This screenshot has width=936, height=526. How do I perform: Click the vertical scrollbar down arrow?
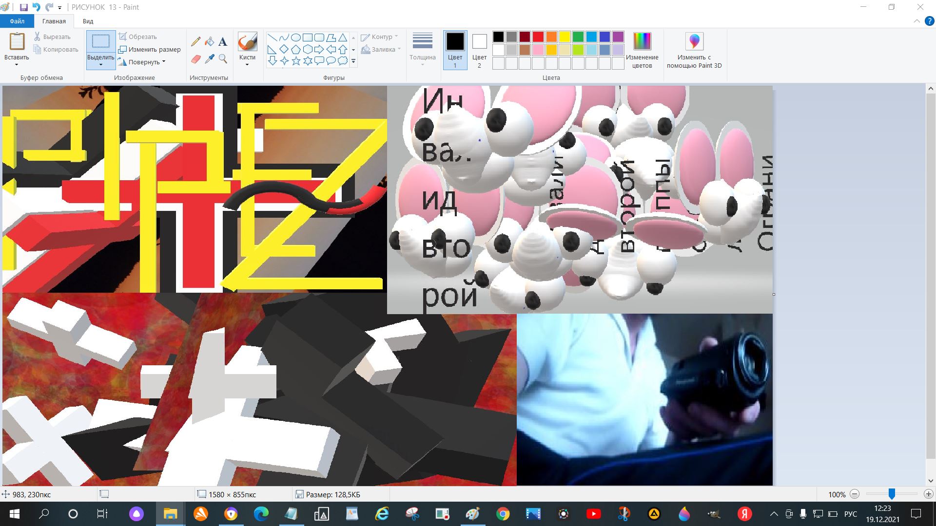(x=931, y=481)
